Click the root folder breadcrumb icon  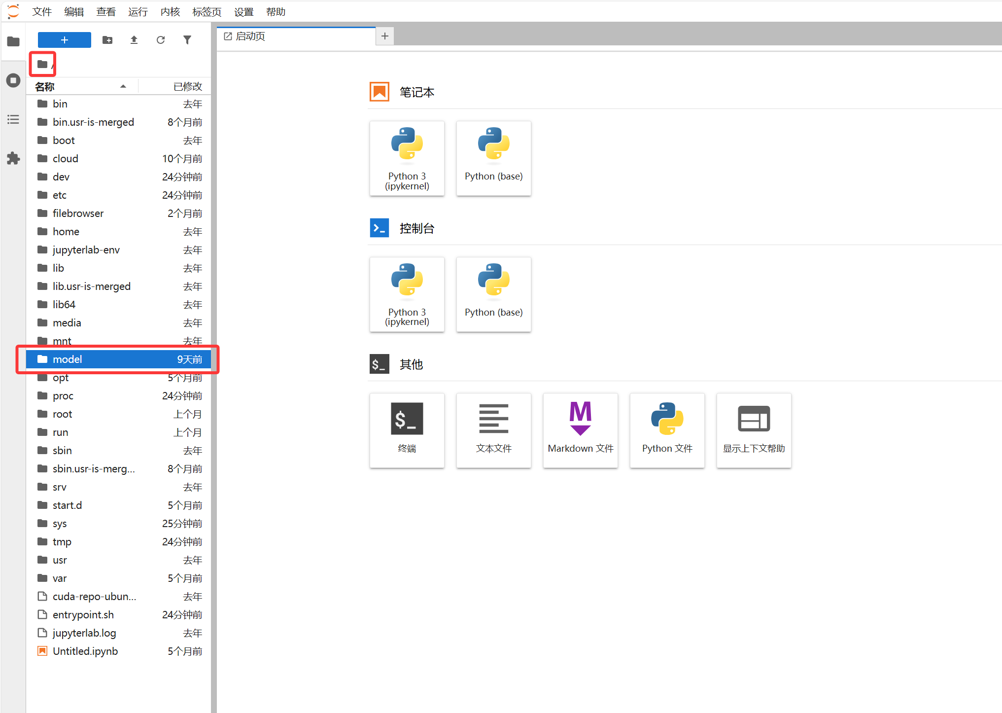[42, 64]
